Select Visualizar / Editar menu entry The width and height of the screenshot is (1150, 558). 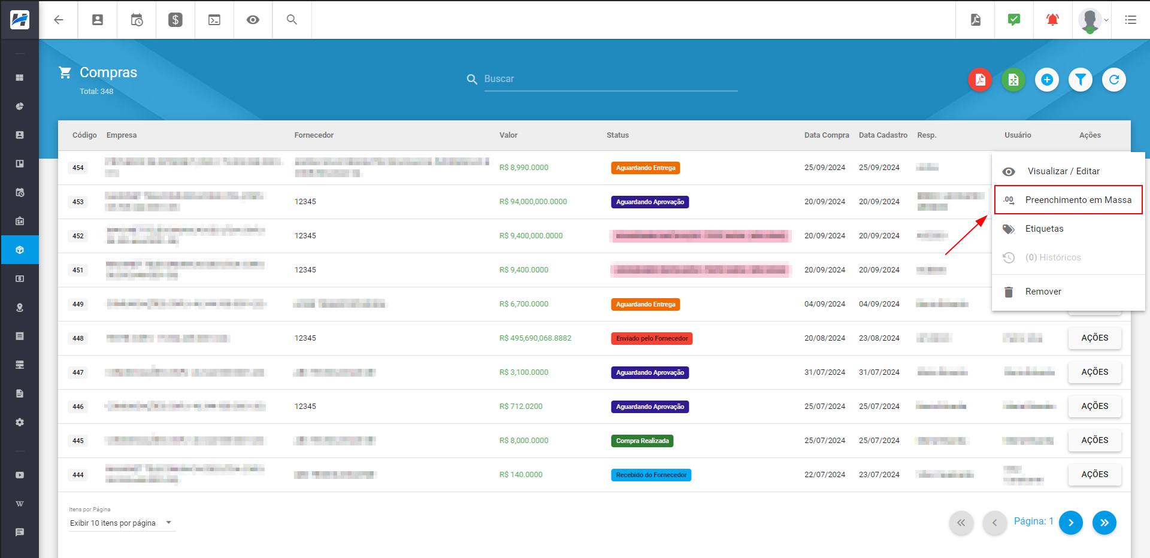click(x=1068, y=171)
